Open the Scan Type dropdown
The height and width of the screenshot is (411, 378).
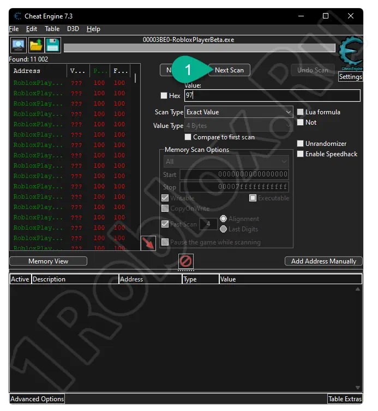(x=239, y=112)
